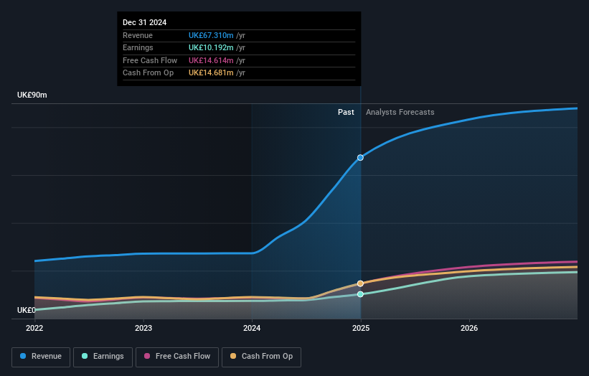Click the Revenue row label in tooltip

[138, 35]
